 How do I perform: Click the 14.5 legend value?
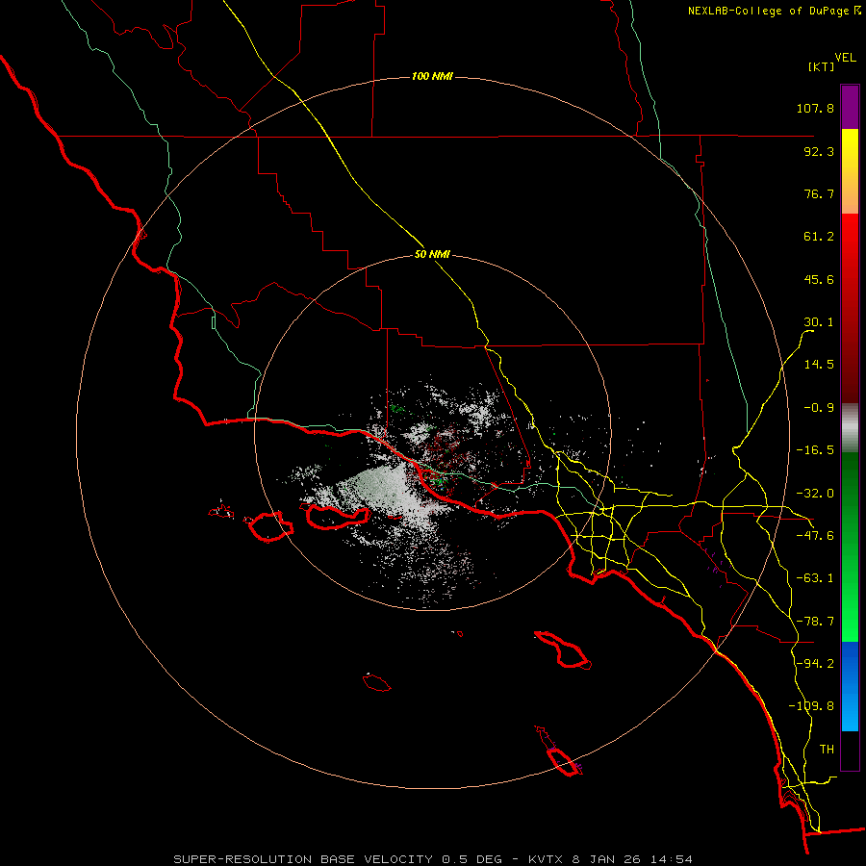[x=819, y=365]
